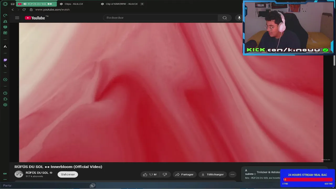Open X (Twitter) panel in sidebar

[5, 66]
